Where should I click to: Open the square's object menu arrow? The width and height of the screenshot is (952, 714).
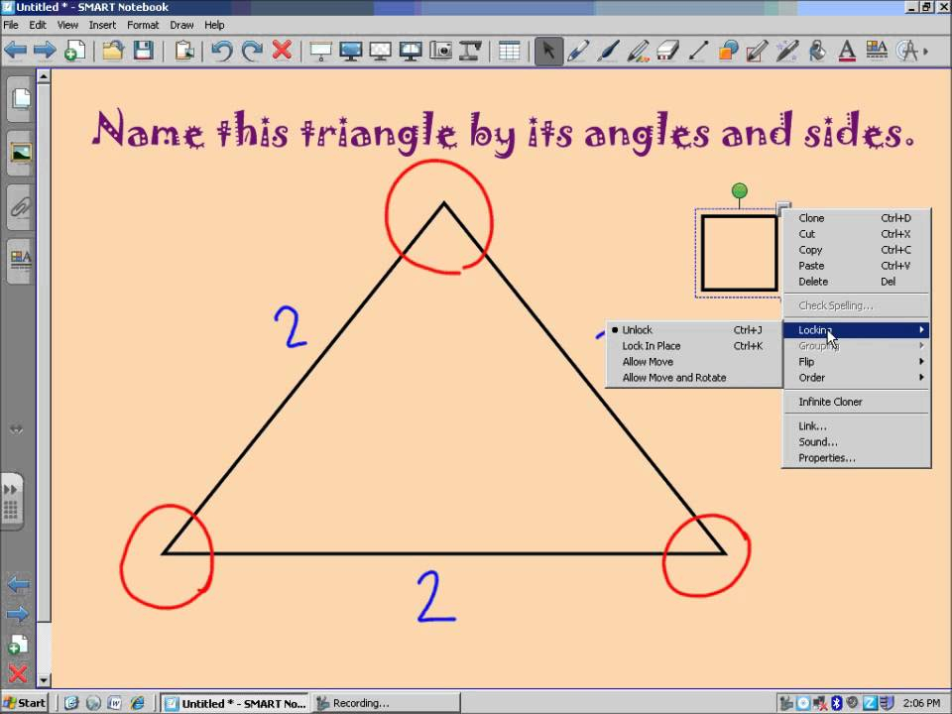coord(783,207)
